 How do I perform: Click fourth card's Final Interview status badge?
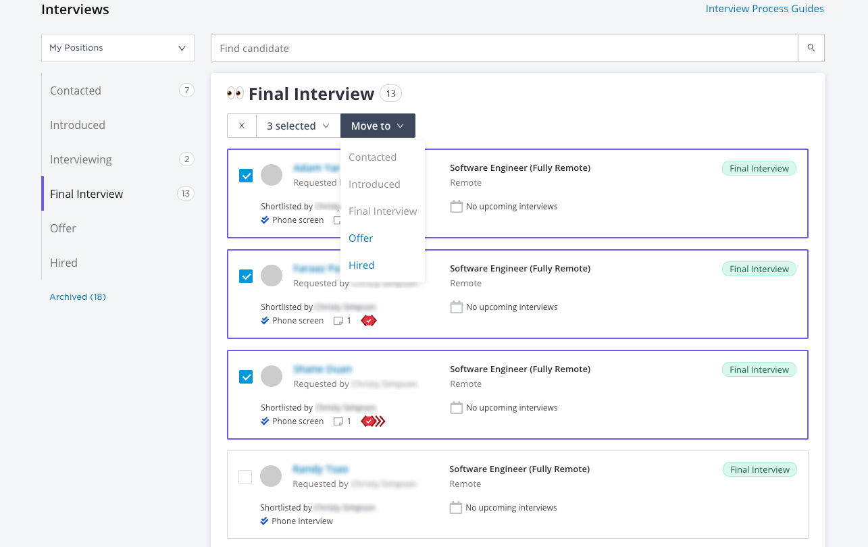pos(760,470)
